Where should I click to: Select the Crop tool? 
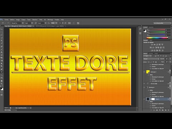(x=1, y=41)
